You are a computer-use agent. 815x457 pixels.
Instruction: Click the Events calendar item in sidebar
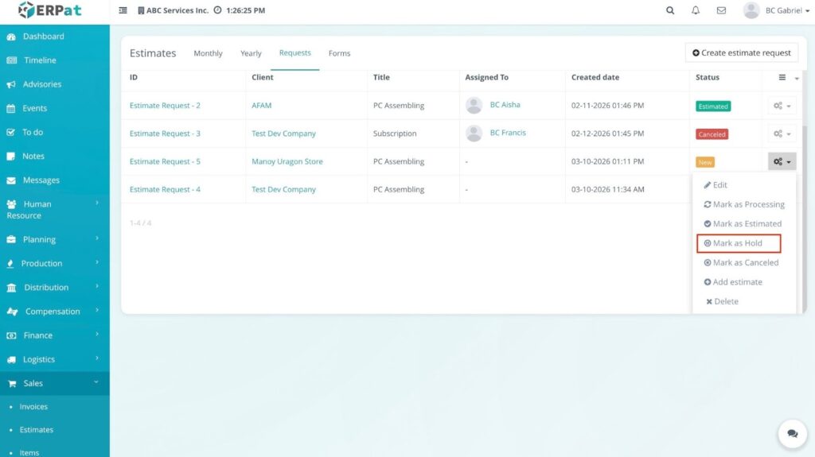coord(34,108)
